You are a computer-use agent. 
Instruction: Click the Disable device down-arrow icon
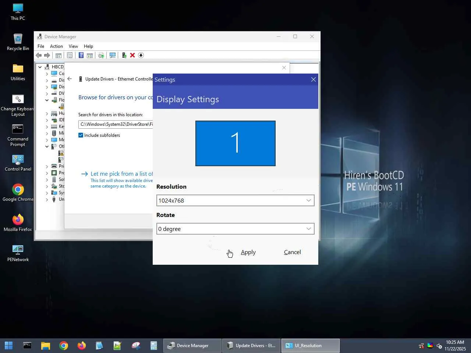click(x=141, y=55)
